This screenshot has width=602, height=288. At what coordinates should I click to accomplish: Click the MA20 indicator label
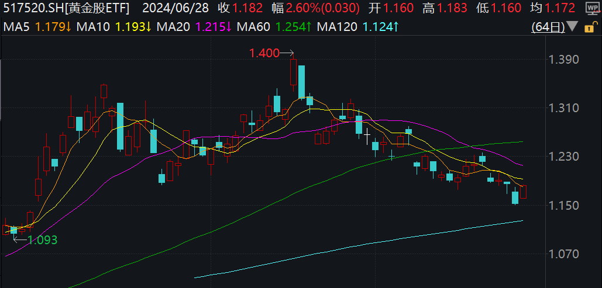pyautogui.click(x=174, y=27)
